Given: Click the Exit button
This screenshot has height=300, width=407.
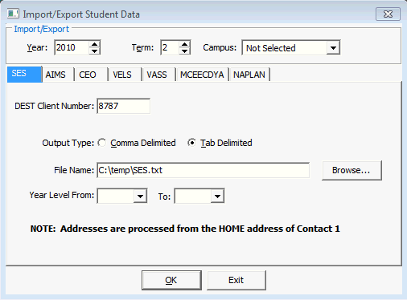Looking at the screenshot, I should [x=236, y=280].
